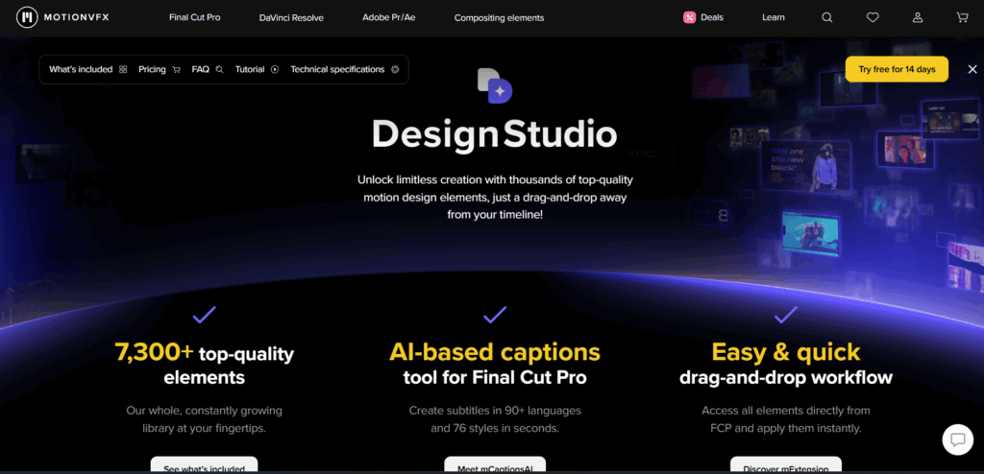The height and width of the screenshot is (474, 984).
Task: Open the Compositing elements menu
Action: coord(499,17)
